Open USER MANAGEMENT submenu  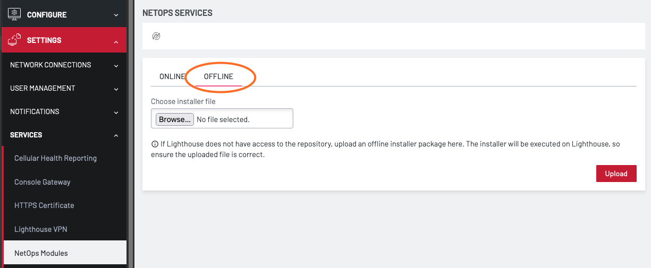pos(64,88)
